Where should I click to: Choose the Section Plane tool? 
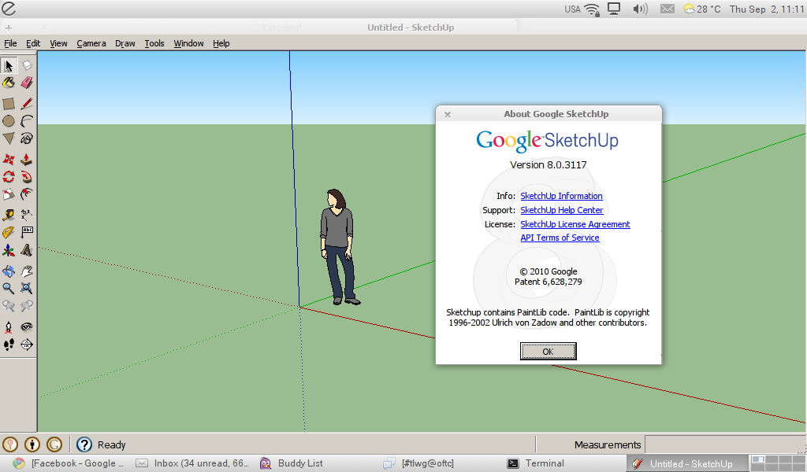(27, 345)
